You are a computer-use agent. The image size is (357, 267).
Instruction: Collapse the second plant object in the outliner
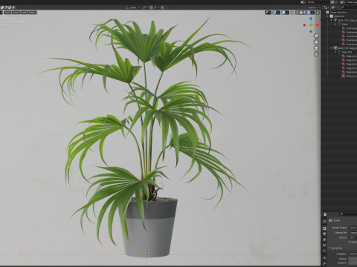pos(332,48)
